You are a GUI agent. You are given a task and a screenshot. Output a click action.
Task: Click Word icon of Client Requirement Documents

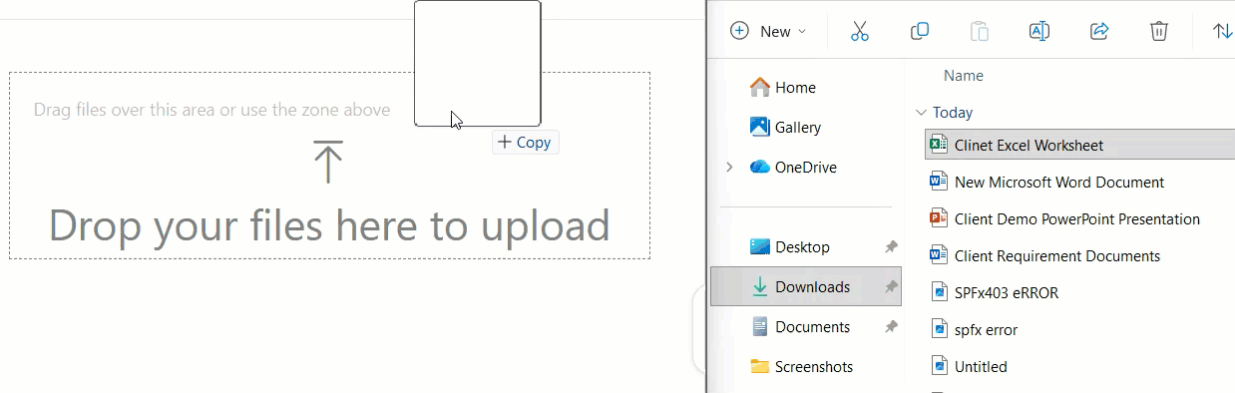(x=938, y=255)
